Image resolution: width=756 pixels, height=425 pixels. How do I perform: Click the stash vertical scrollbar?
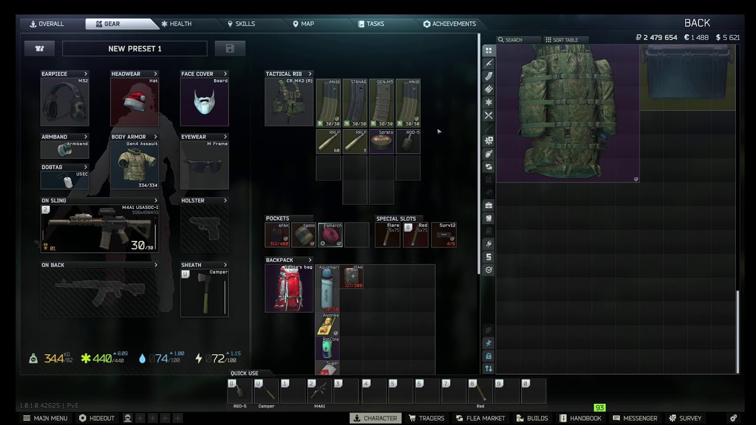click(737, 331)
